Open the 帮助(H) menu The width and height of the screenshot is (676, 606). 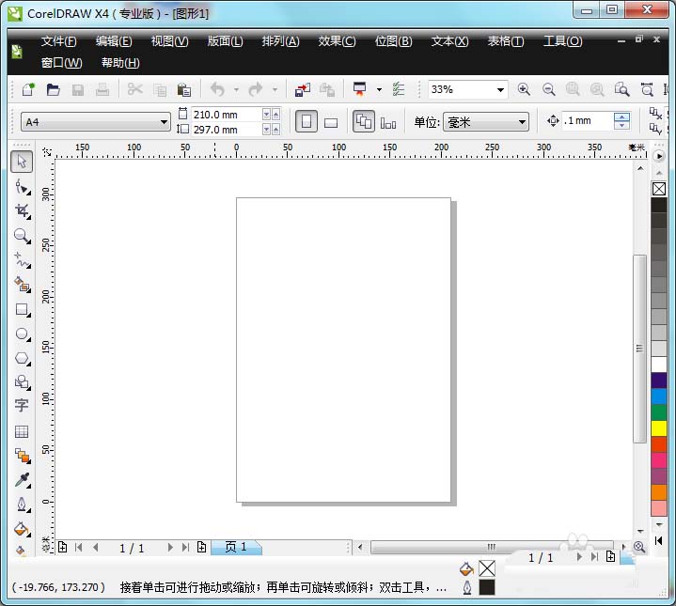pyautogui.click(x=120, y=63)
